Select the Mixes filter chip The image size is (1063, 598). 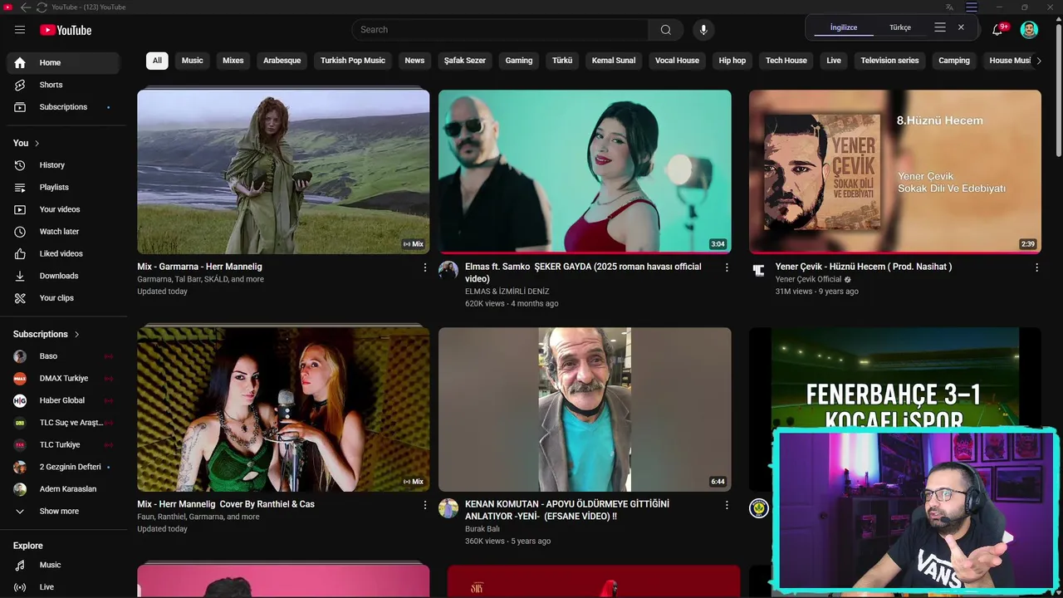click(233, 61)
